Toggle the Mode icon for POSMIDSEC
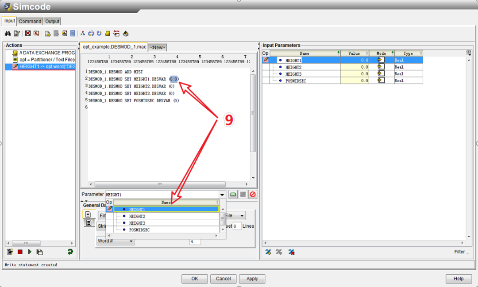The height and width of the screenshot is (287, 478). coord(381,81)
